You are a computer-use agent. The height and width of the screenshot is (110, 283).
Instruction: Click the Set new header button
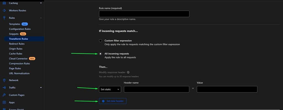tap(113, 101)
